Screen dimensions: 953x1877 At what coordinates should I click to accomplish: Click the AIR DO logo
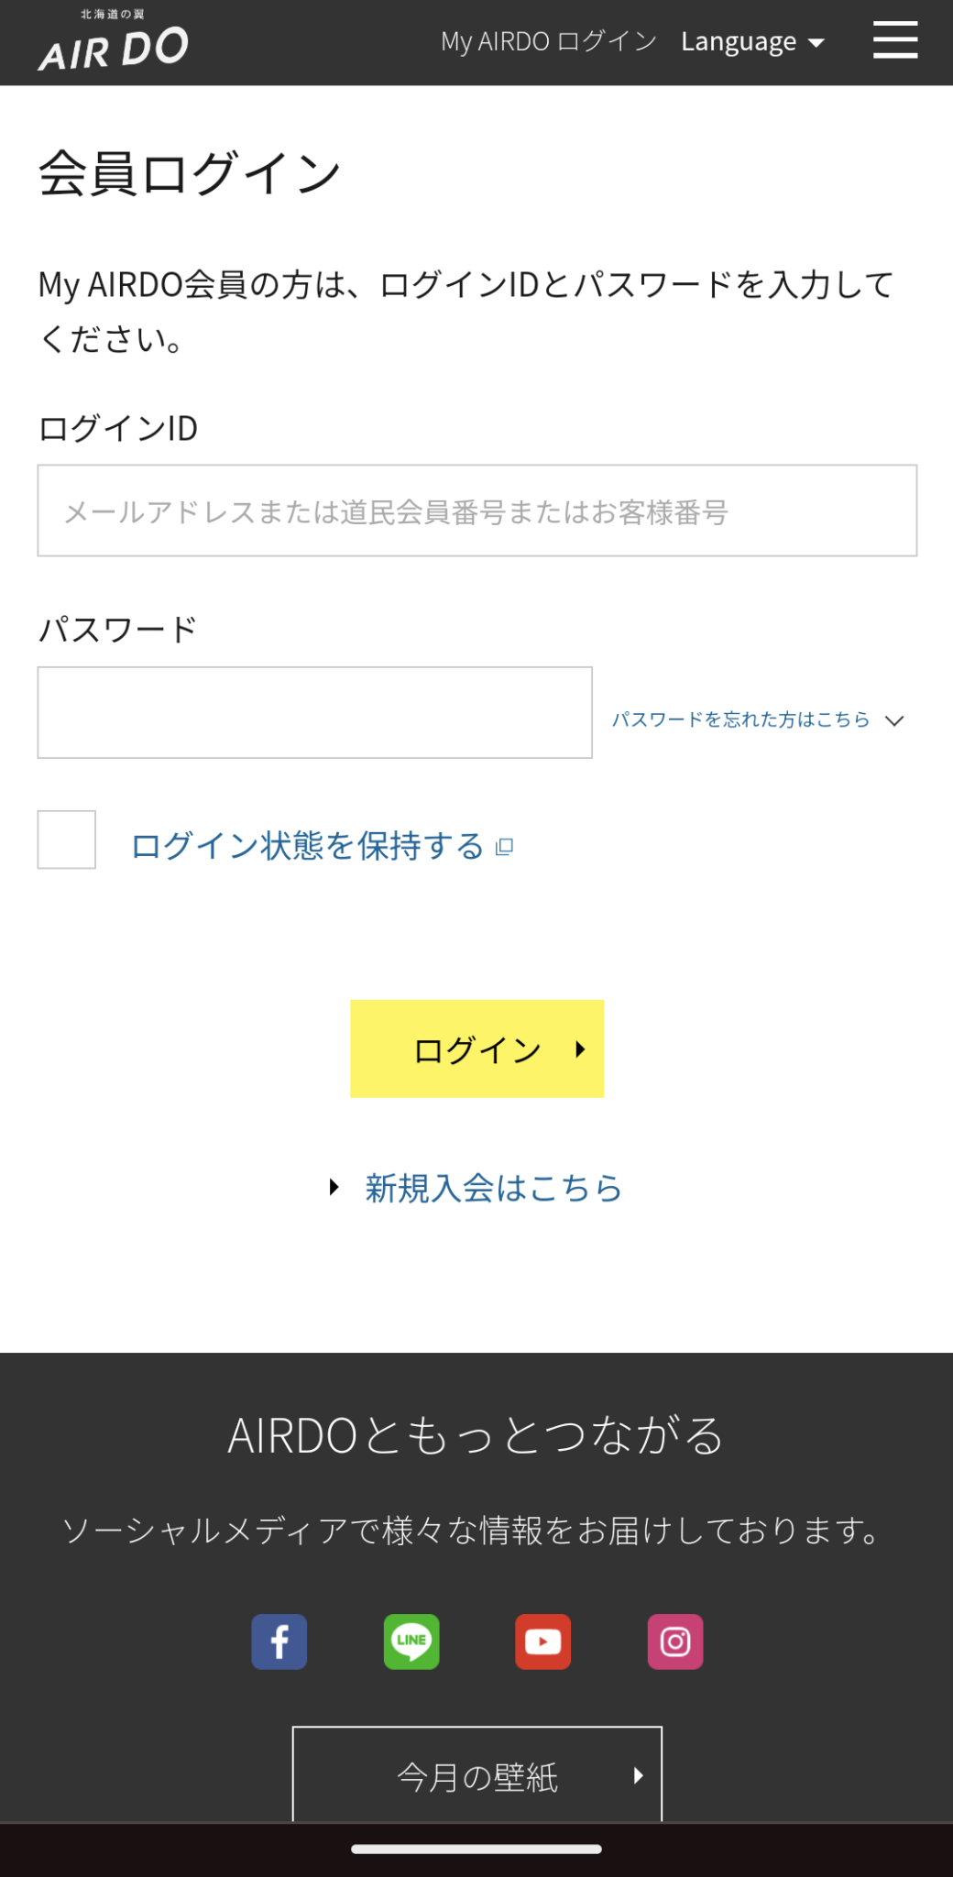[114, 43]
